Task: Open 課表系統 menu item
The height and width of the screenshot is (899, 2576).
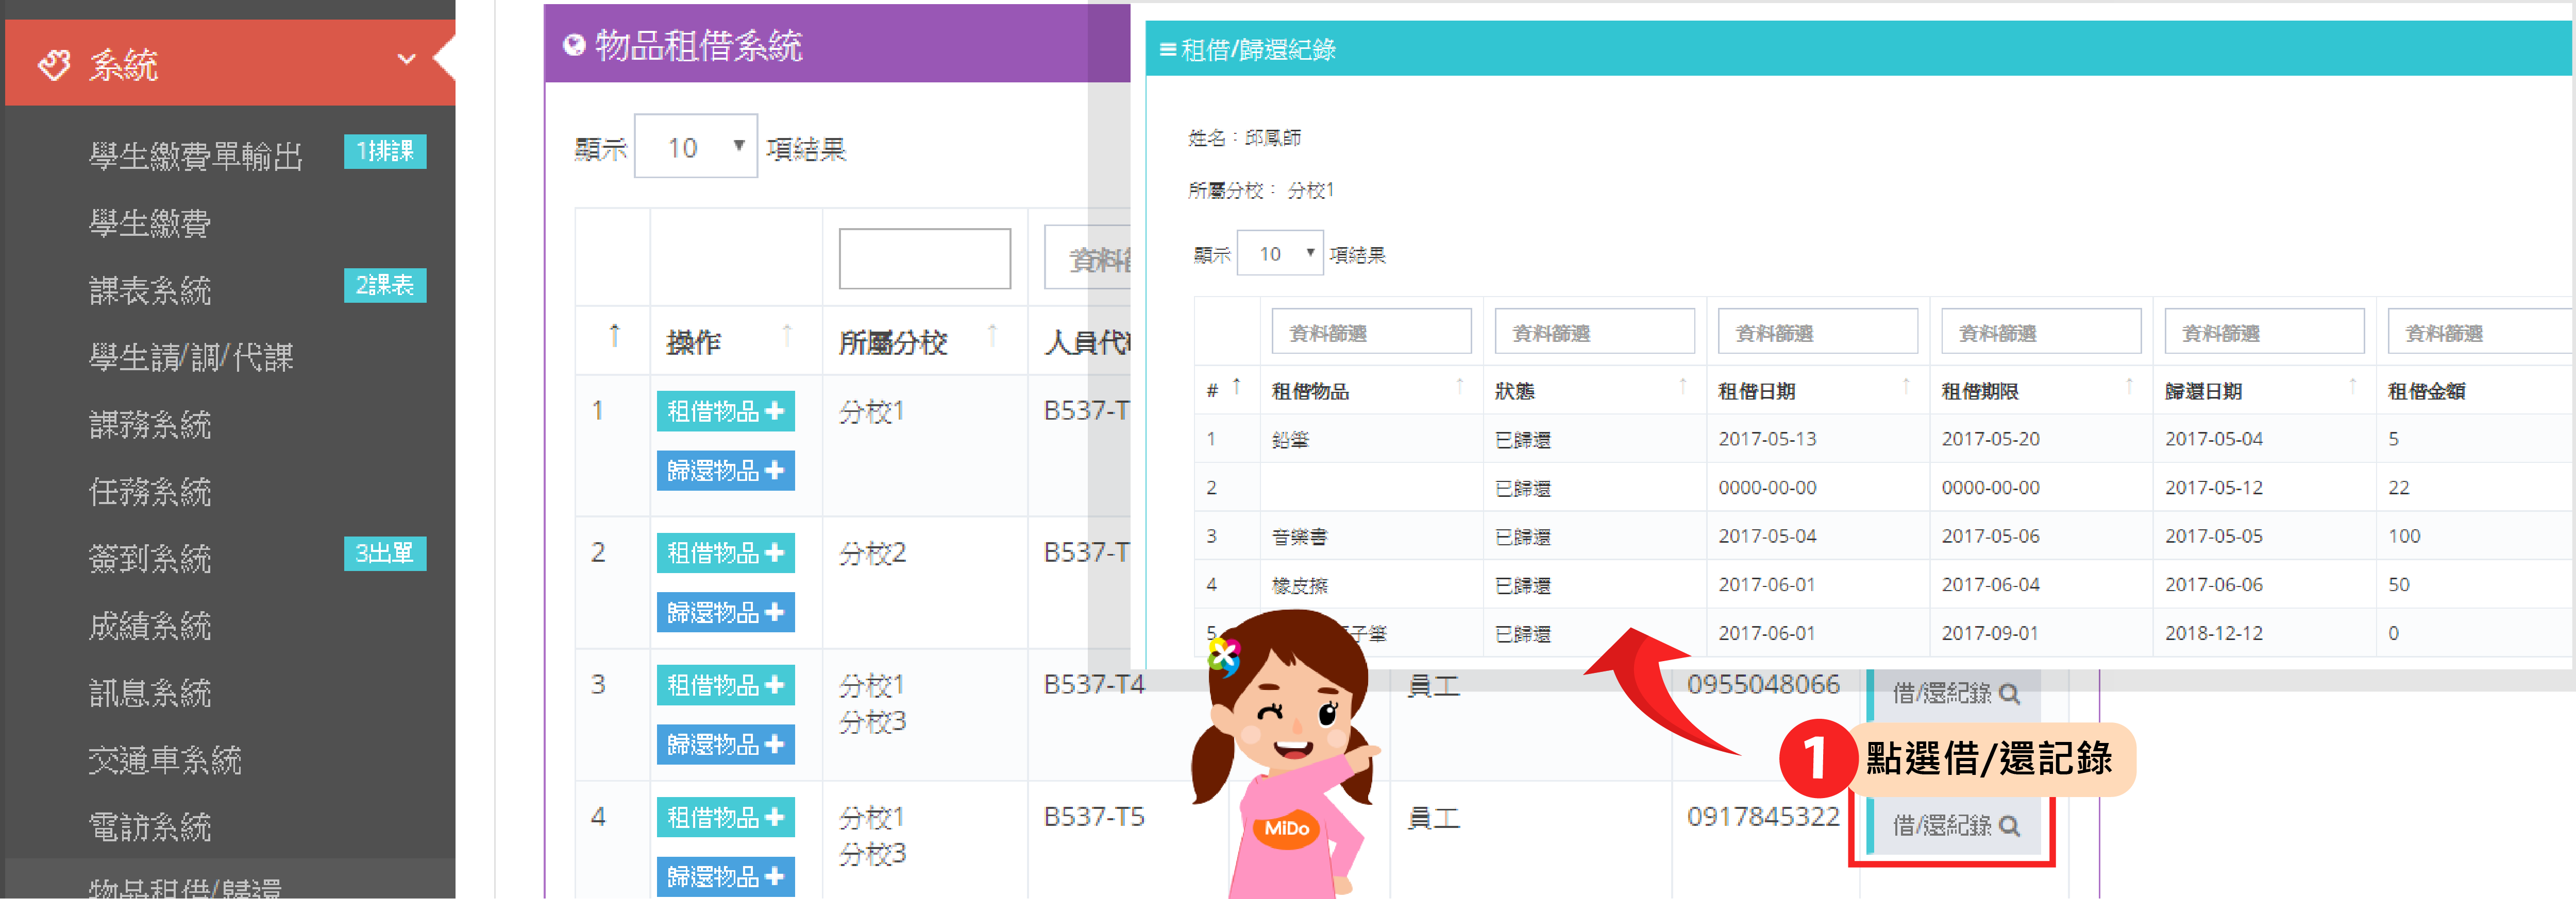Action: (150, 291)
